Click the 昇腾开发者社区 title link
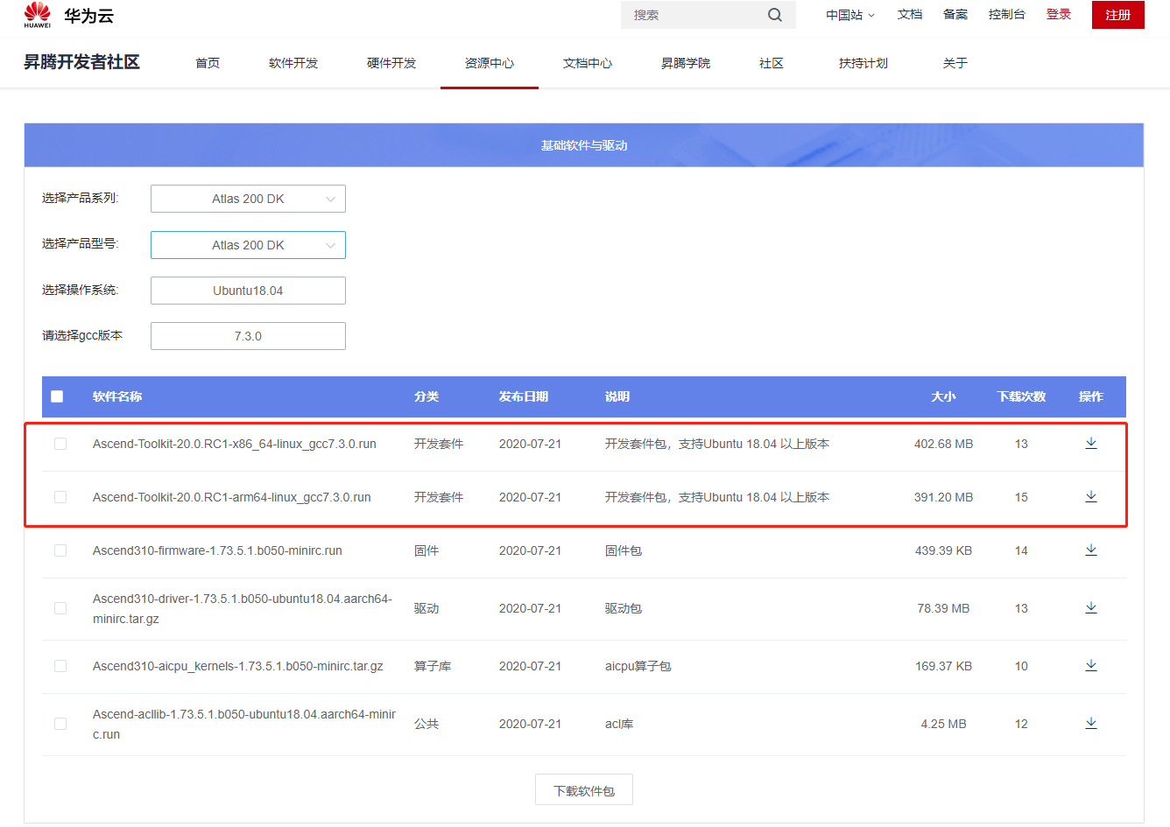 pyautogui.click(x=81, y=62)
